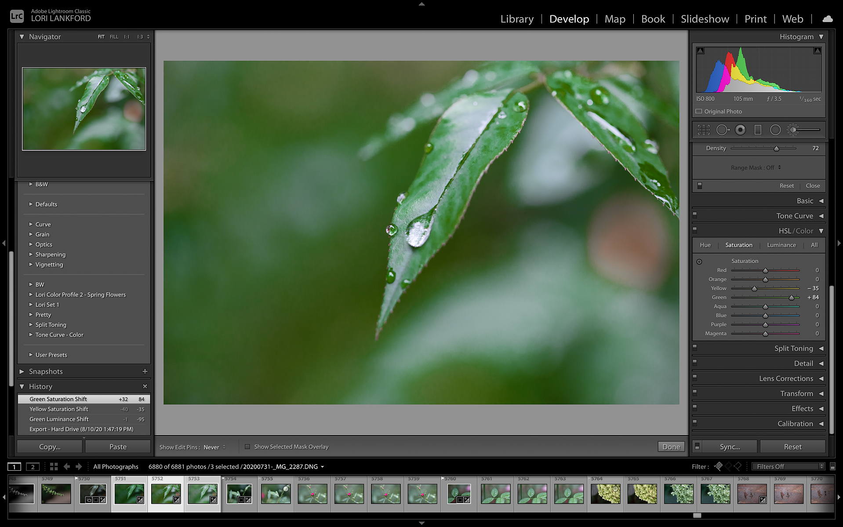Collapse the Navigator panel

point(22,36)
